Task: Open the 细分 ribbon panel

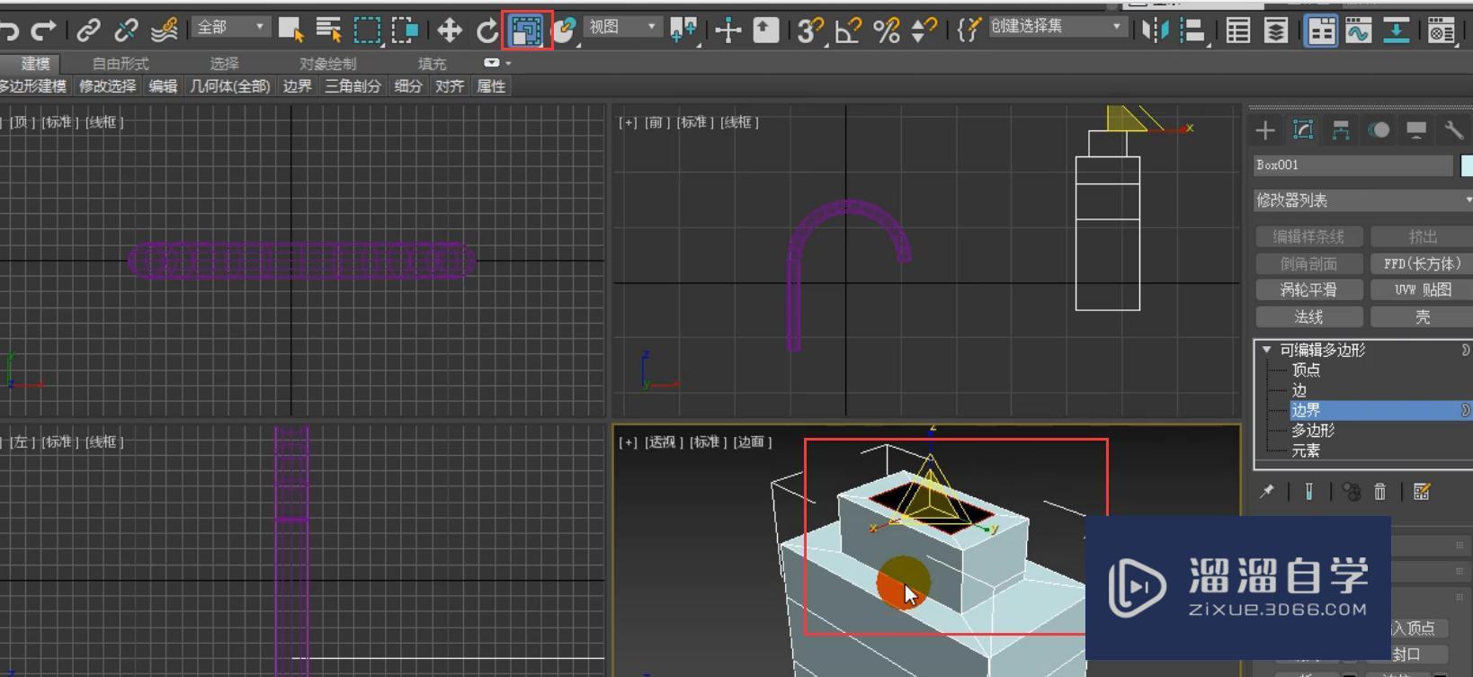Action: pos(408,86)
